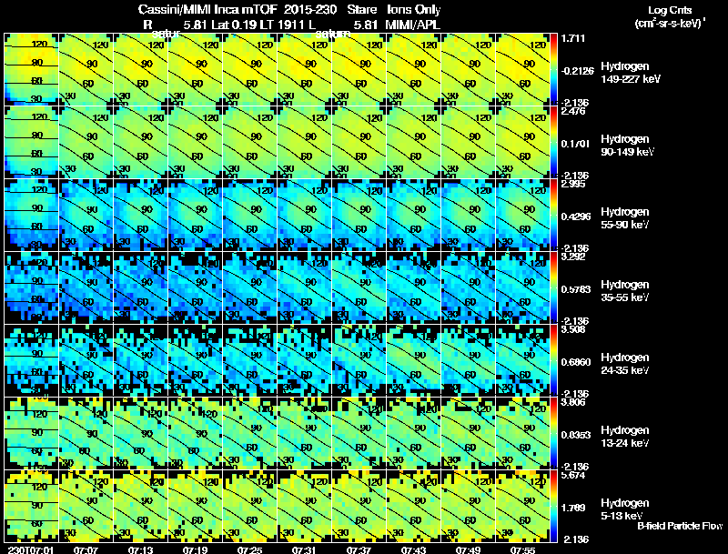Click the '07:25' time label
The width and height of the screenshot is (728, 554).
[249, 549]
